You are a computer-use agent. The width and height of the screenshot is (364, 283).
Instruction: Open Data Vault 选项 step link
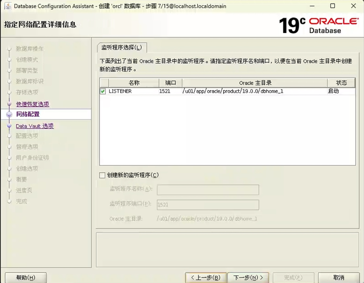point(35,126)
